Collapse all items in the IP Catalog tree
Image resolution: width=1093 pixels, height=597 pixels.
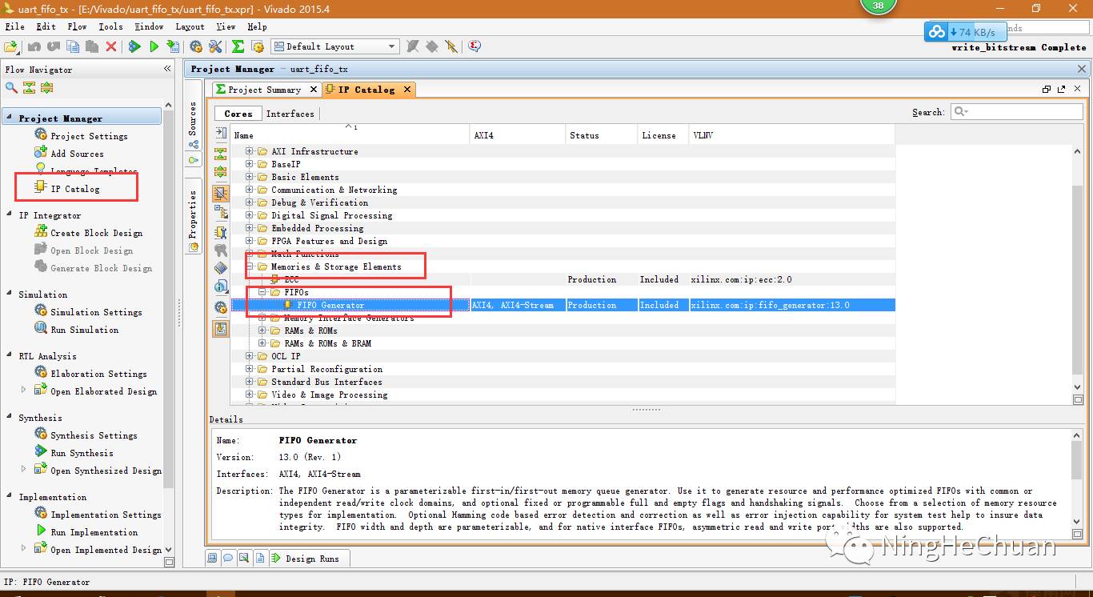pos(221,153)
